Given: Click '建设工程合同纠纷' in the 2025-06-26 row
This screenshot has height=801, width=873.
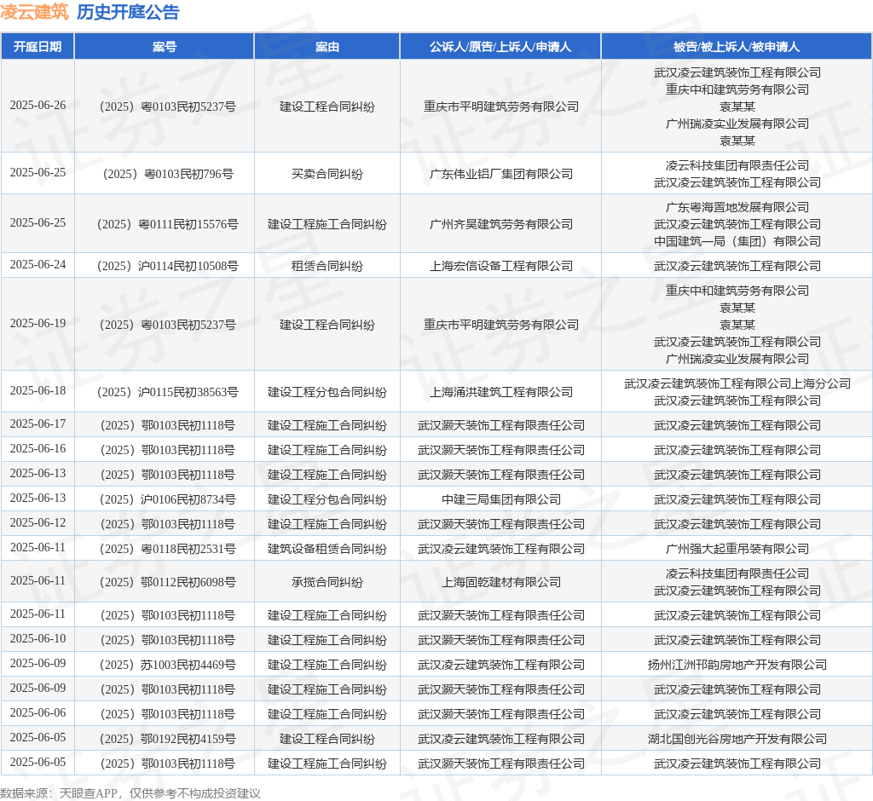Looking at the screenshot, I should (327, 107).
